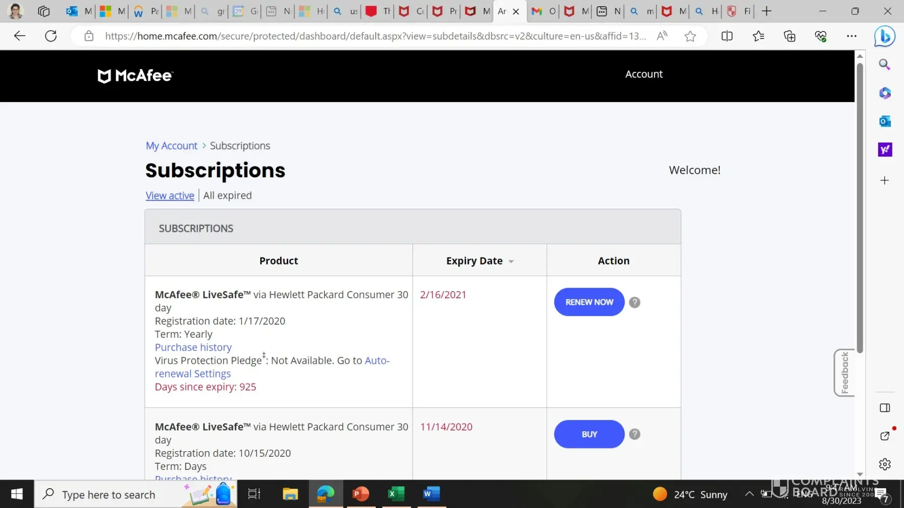The width and height of the screenshot is (904, 508).
Task: Click the My Account breadcrumb link
Action: [x=171, y=146]
